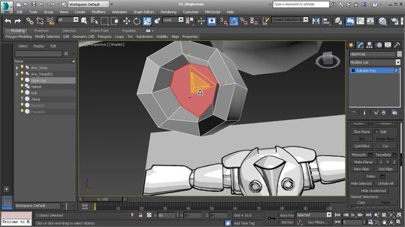
Task: Expand Arm_Temp tree node
Action: click(17, 68)
